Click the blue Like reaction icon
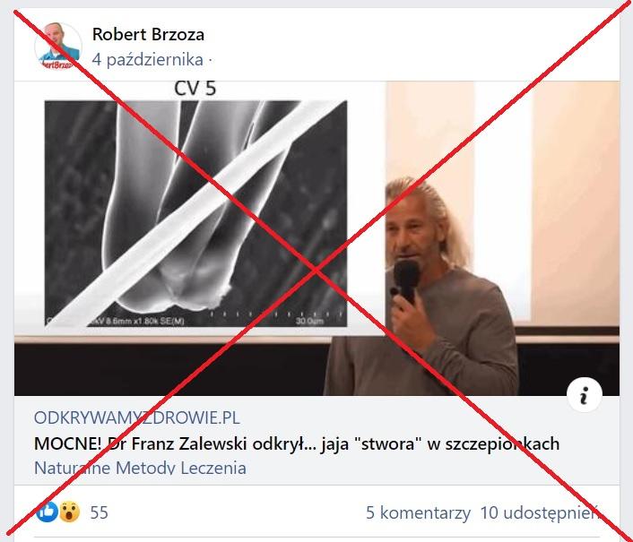The image size is (633, 542). click(x=48, y=512)
